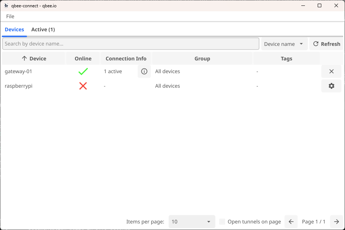The width and height of the screenshot is (345, 230).
Task: Open the File menu
Action: click(x=10, y=16)
